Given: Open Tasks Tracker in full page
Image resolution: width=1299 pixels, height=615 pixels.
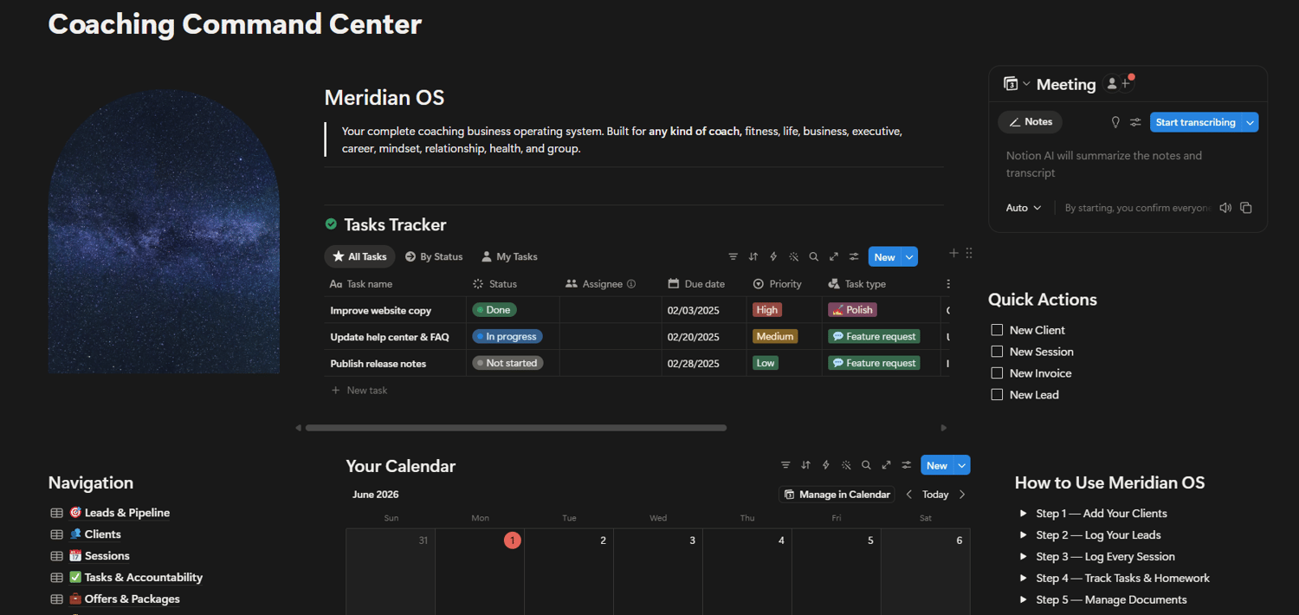Looking at the screenshot, I should (834, 256).
